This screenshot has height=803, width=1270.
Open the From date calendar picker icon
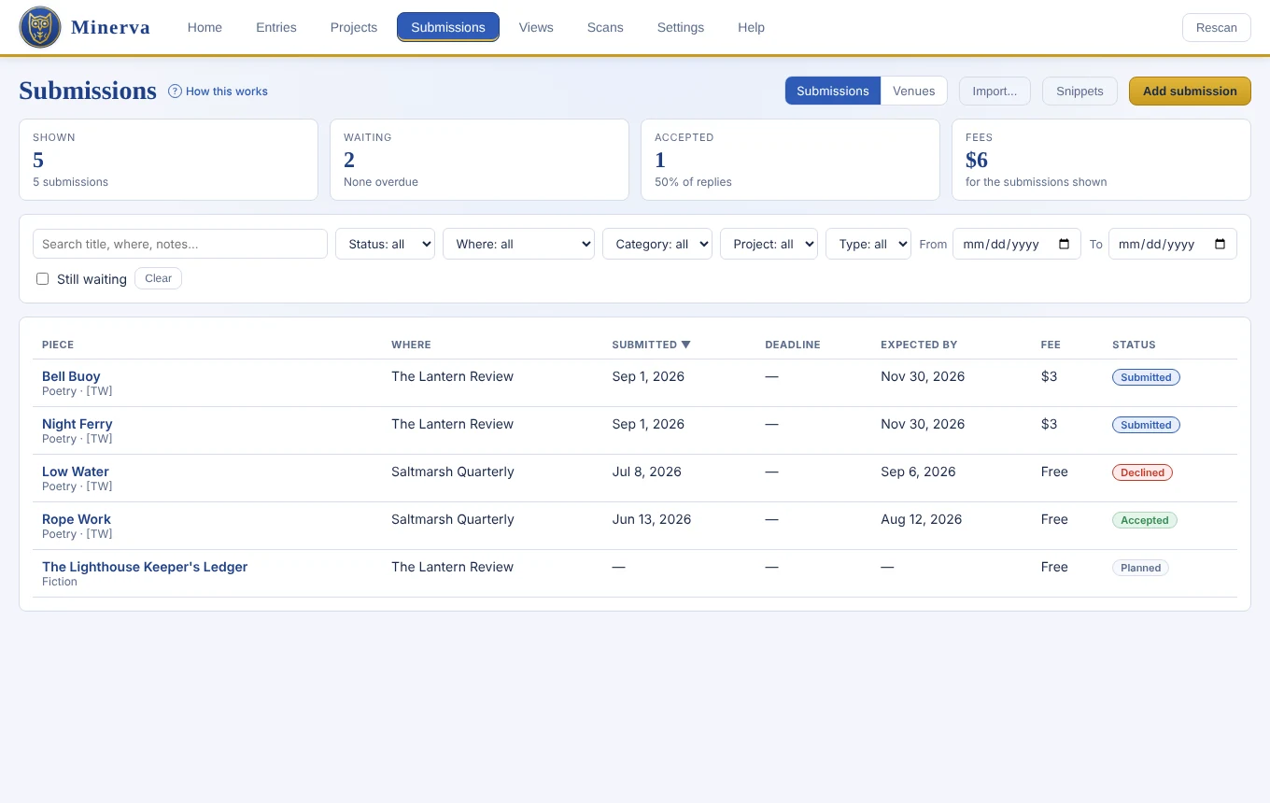[x=1065, y=244]
